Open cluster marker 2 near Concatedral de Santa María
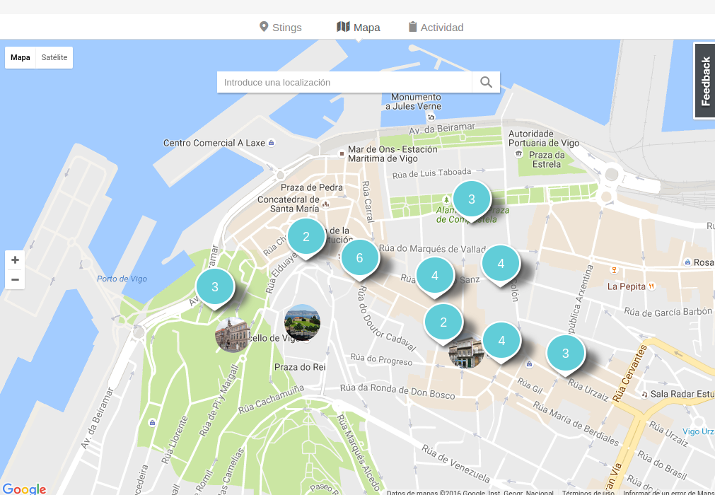The height and width of the screenshot is (495, 715). [306, 237]
